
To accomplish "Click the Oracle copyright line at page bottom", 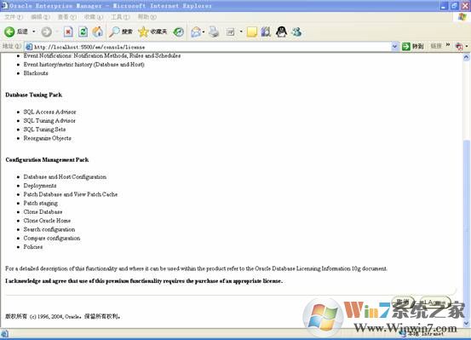I will [x=63, y=316].
